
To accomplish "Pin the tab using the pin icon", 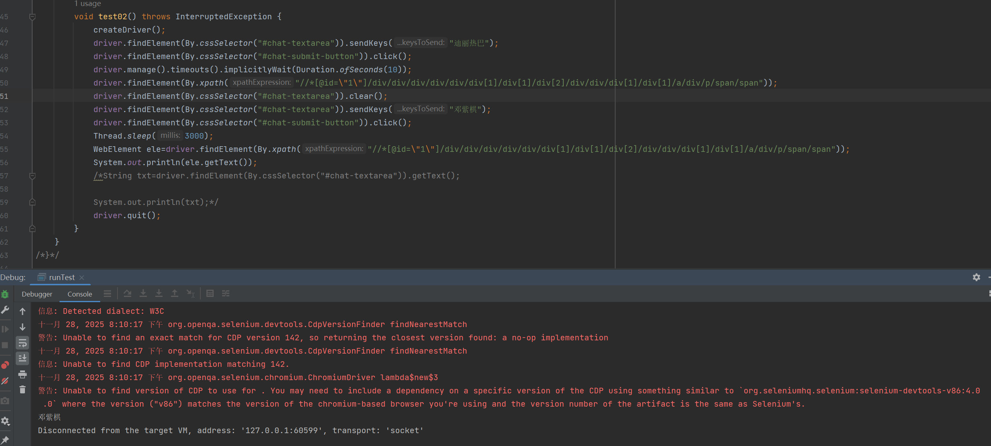I will 5,440.
